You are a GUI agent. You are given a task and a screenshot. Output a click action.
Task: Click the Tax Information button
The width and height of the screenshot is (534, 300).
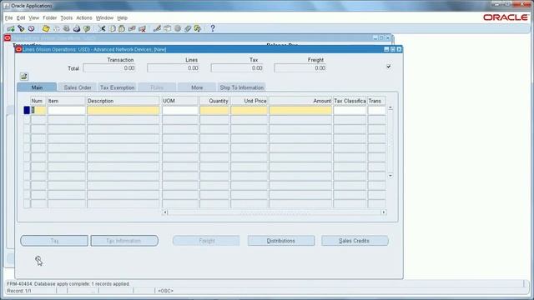(x=124, y=241)
